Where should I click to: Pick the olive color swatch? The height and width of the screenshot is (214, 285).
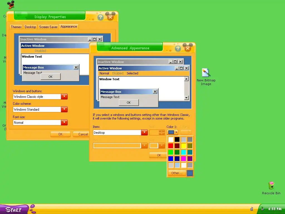click(x=190, y=146)
